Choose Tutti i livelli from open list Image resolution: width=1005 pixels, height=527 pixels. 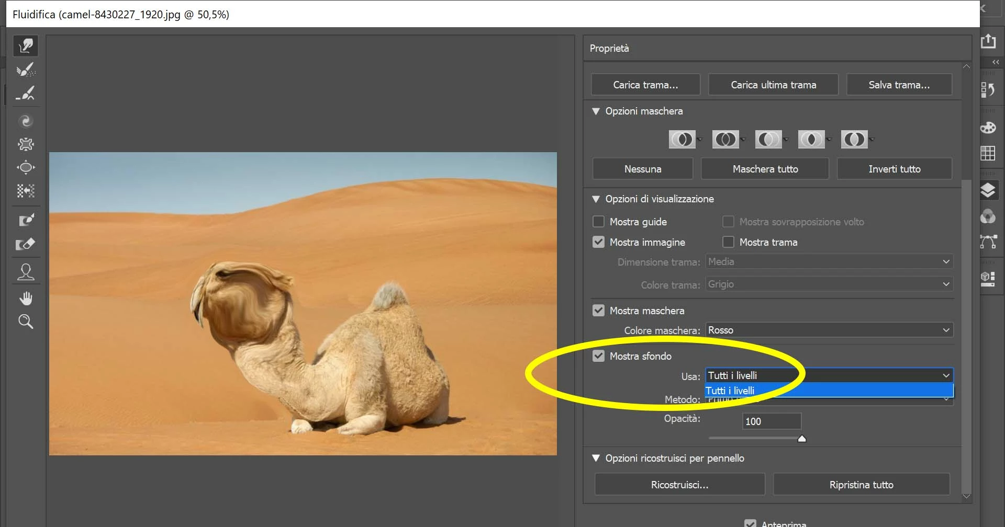click(x=829, y=391)
